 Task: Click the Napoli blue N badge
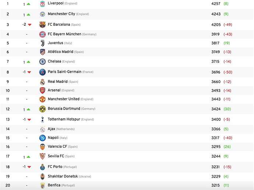click(42, 138)
